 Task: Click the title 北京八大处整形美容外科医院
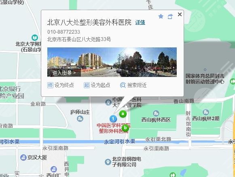tap(89, 22)
